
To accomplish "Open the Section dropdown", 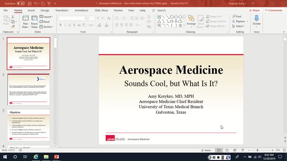I will [x=47, y=27].
